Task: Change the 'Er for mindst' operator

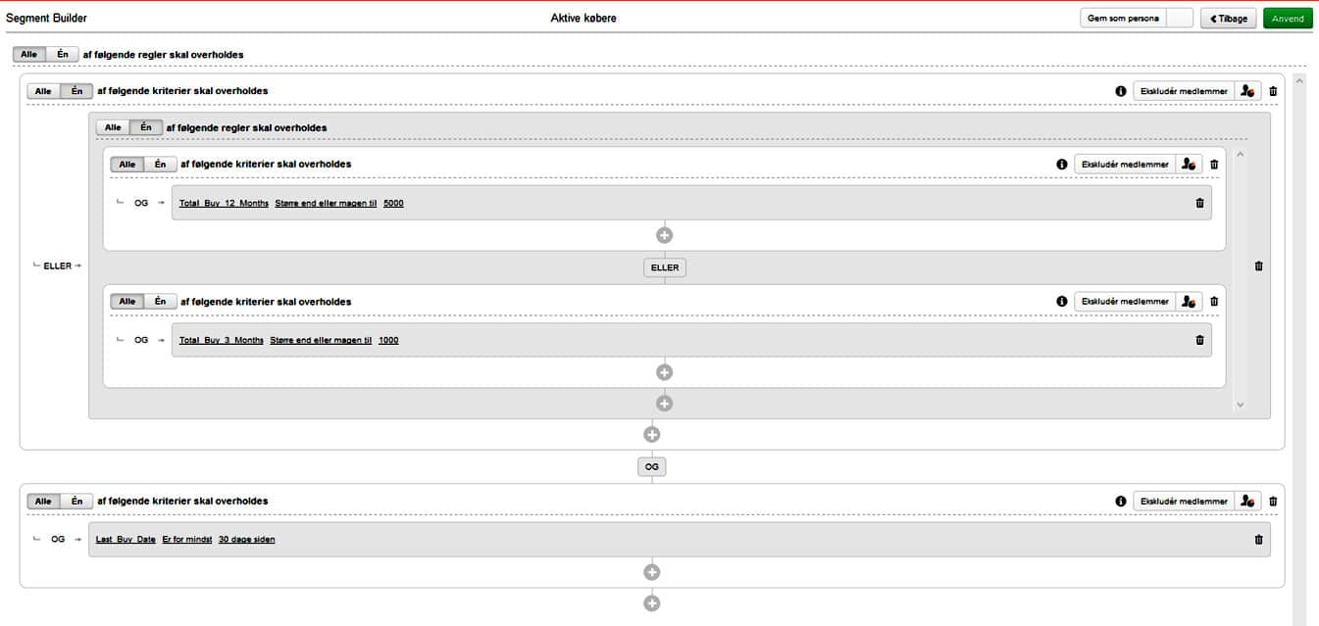Action: (x=187, y=539)
